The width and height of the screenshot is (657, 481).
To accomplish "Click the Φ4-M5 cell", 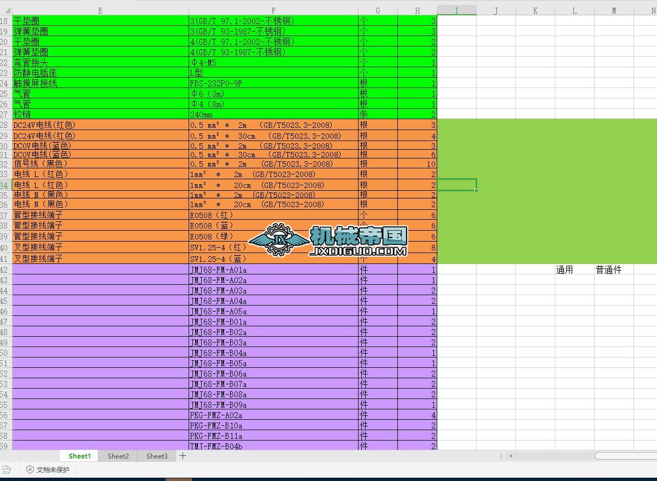I will pyautogui.click(x=273, y=62).
